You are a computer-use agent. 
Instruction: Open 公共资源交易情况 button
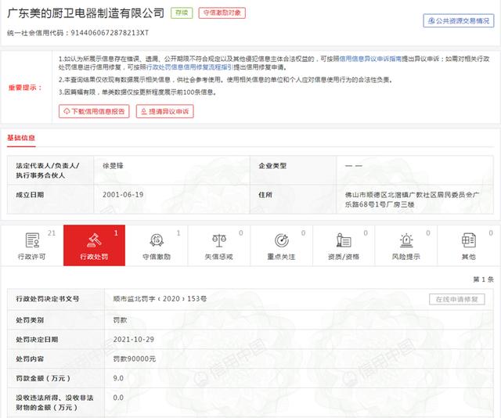[459, 21]
